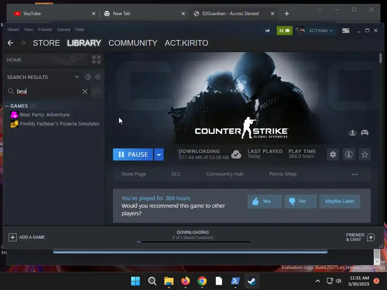The image size is (387, 290).
Task: Collapse the Games category in library
Action: [7, 106]
